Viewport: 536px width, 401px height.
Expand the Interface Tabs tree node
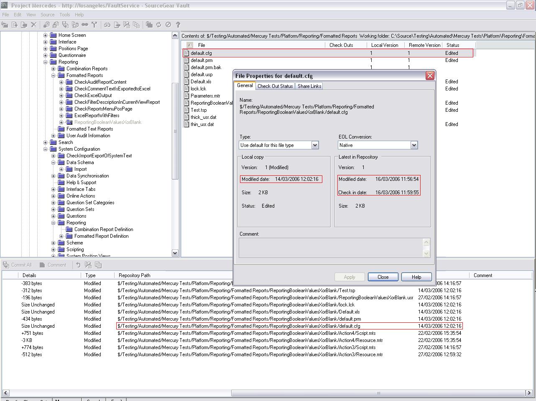[53, 189]
